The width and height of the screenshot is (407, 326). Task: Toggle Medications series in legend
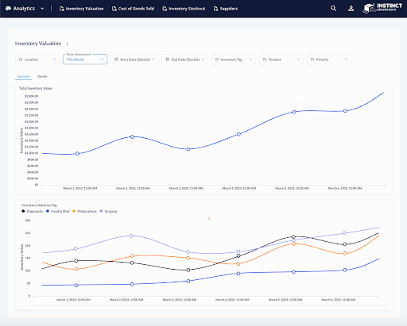point(84,211)
